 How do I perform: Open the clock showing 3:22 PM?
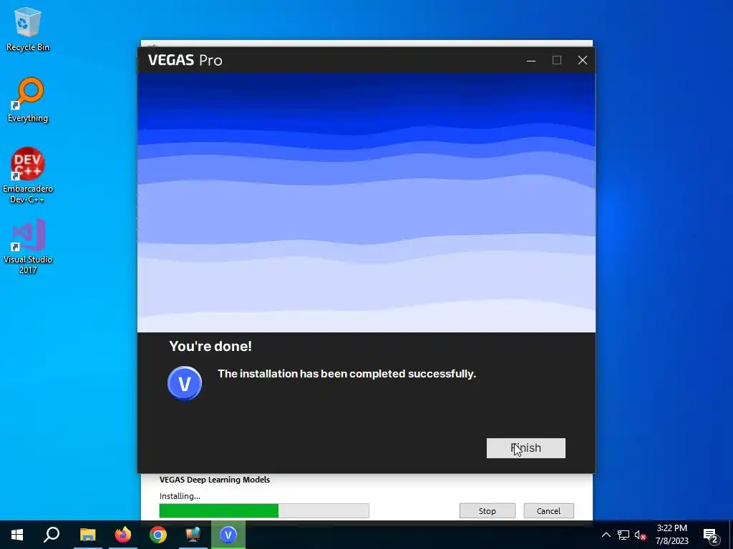coord(671,535)
